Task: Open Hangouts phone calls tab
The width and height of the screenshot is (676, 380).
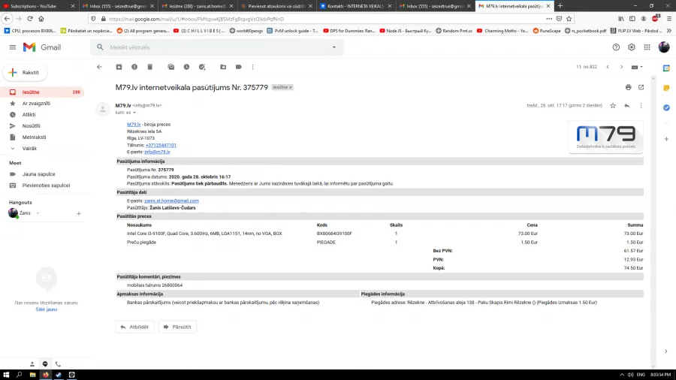Action: pyautogui.click(x=58, y=364)
